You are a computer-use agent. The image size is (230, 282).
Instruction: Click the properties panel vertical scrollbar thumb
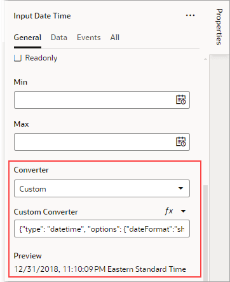(x=205, y=232)
